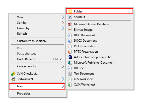Image resolution: width=148 pixels, height=105 pixels.
Task: Click the Microsoft Publisher Document icon
Action: (x=70, y=63)
